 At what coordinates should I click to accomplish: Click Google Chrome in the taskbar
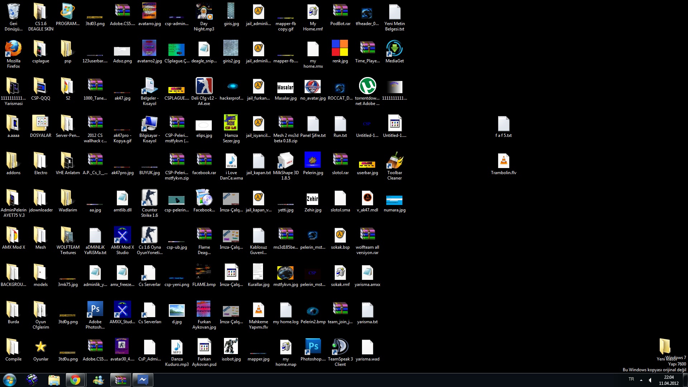pos(75,380)
